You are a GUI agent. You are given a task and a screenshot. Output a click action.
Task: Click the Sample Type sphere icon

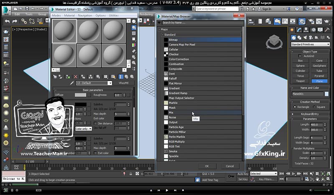[x=134, y=22]
